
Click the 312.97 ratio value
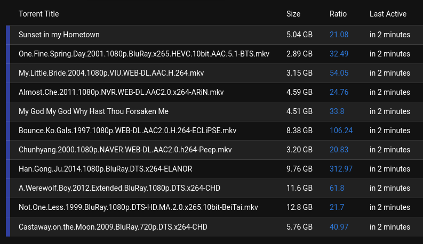pos(341,169)
